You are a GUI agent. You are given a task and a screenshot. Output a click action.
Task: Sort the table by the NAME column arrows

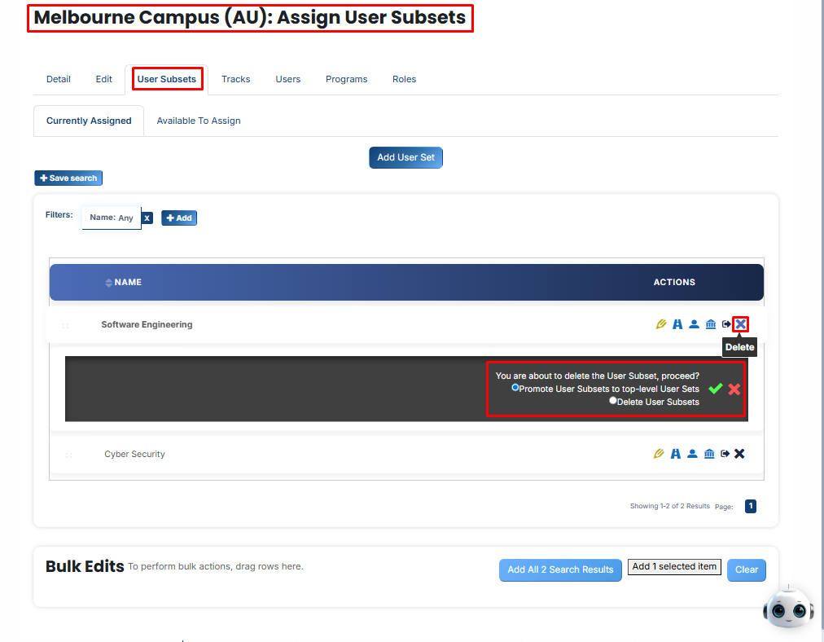pos(109,283)
